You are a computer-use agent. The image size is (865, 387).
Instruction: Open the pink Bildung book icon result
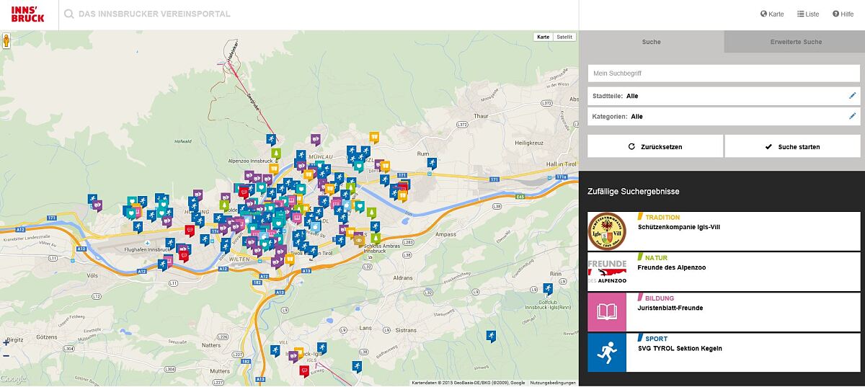pos(607,312)
